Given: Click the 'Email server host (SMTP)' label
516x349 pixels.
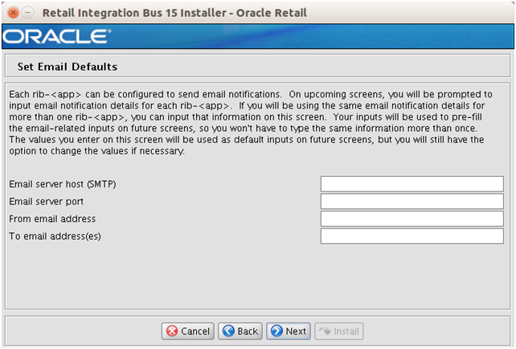Looking at the screenshot, I should [63, 184].
